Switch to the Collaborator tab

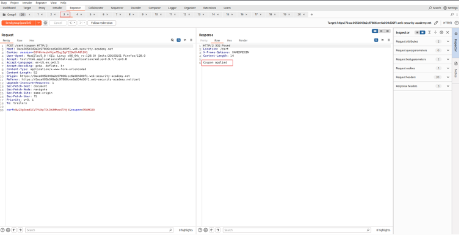[96, 8]
